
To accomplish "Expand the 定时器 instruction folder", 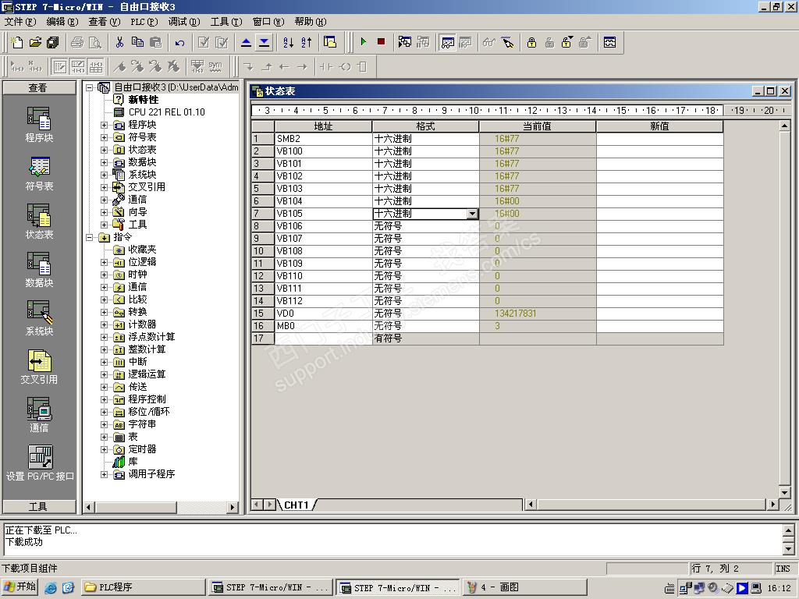I will coord(104,449).
